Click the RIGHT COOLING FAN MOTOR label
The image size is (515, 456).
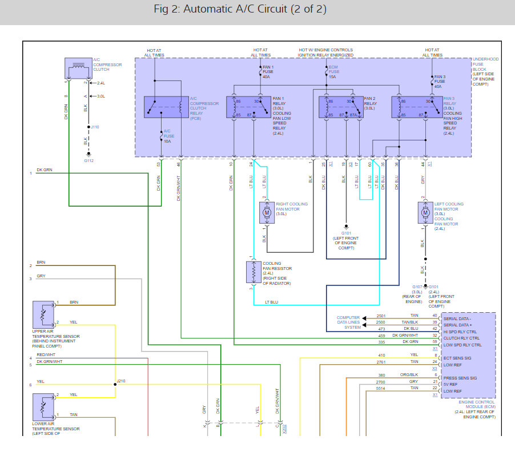click(x=292, y=207)
